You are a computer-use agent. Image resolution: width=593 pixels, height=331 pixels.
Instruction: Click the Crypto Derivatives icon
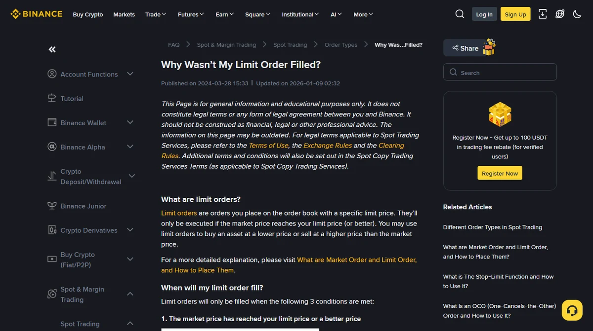coord(52,230)
